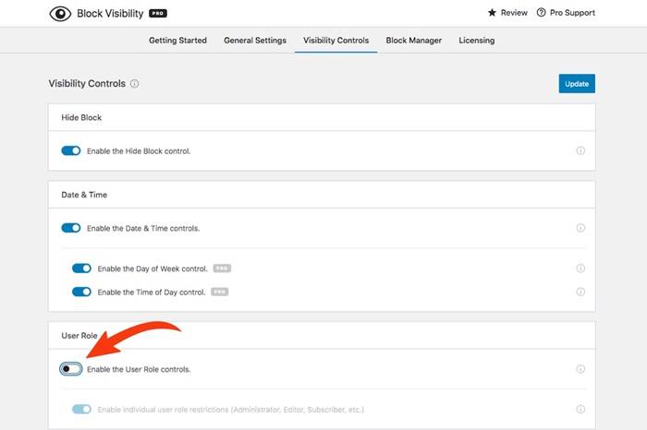Click 'Enable the Date & Time controls.' label
This screenshot has height=430, width=647.
(x=143, y=228)
